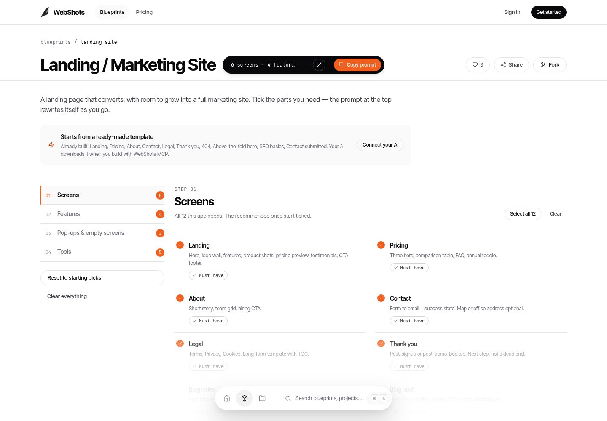Click the Must have tag under Landing
Viewport: 607px width, 421px height.
click(208, 275)
